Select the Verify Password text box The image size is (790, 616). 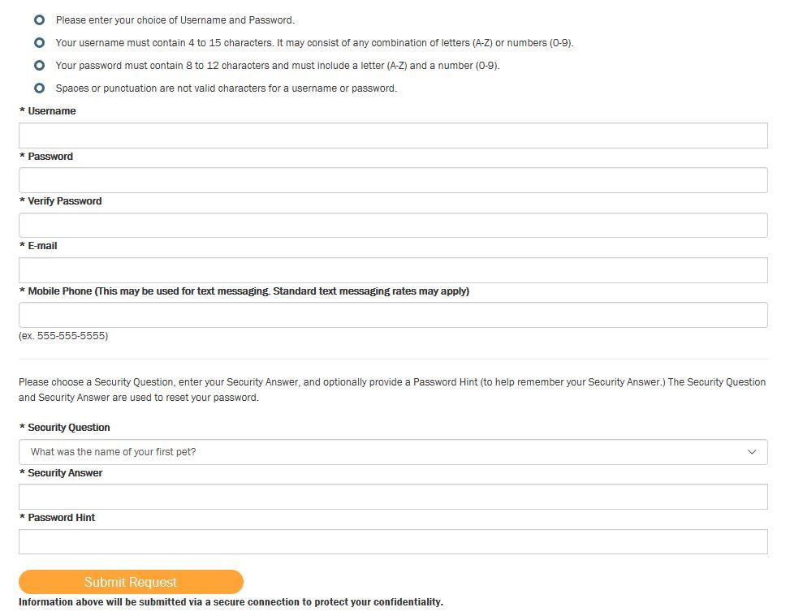pos(393,225)
